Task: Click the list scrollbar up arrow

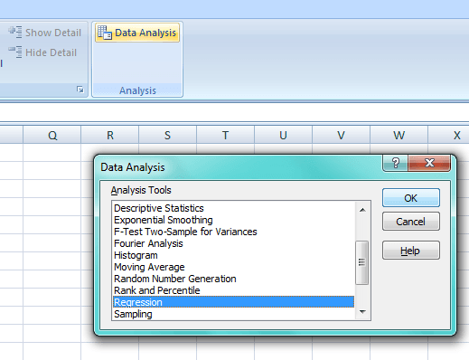Action: tap(362, 210)
